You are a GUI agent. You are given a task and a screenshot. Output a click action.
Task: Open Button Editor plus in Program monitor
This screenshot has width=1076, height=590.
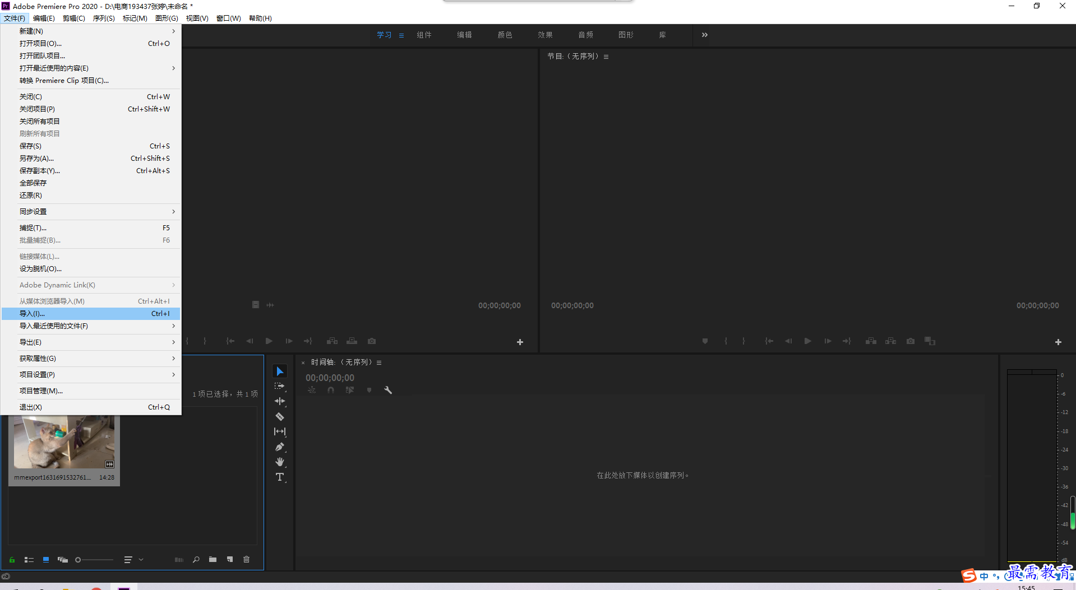click(1058, 342)
